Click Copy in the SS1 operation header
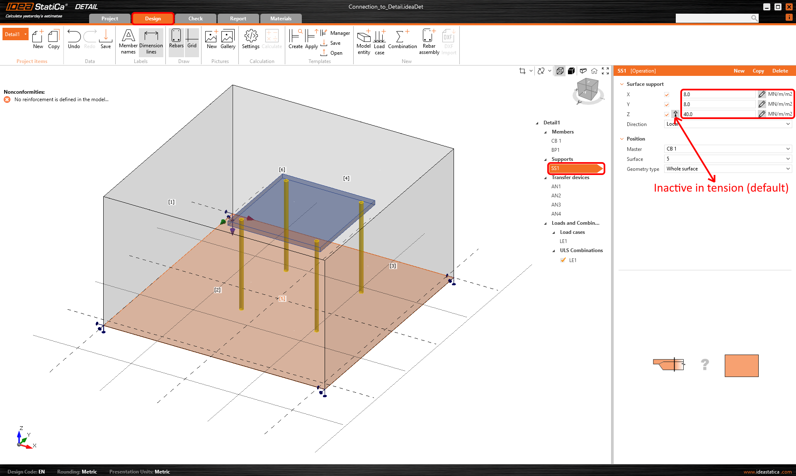Viewport: 796px width, 476px height. (x=758, y=71)
